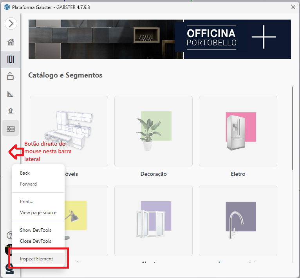
Task: Select Close DevTools in context menu
Action: click(36, 241)
